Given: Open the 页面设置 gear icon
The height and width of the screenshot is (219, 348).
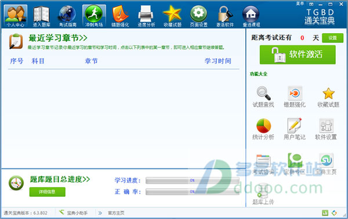Looking at the screenshot, I should (x=198, y=16).
